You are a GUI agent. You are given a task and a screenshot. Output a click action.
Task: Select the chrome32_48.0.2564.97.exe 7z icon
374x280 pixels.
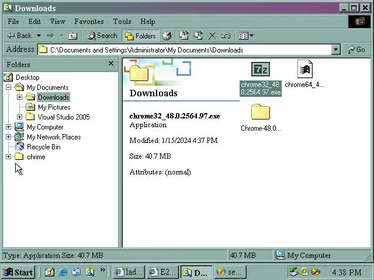[261, 69]
